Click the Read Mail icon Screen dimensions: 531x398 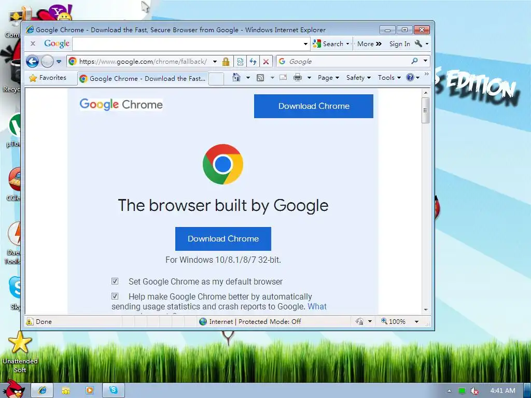coord(283,78)
